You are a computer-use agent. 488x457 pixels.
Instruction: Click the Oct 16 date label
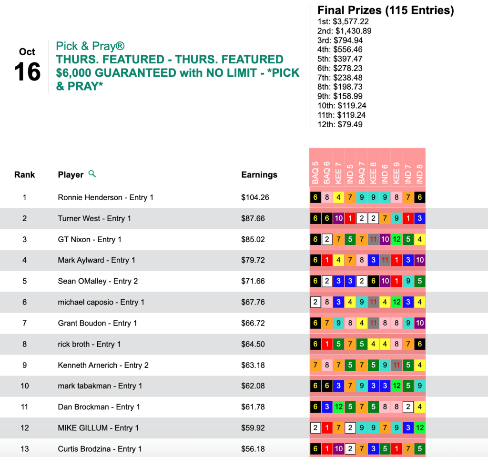[27, 65]
